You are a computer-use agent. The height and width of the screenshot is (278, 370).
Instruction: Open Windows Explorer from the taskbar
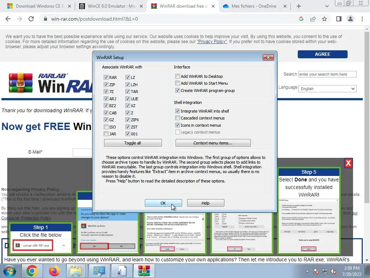[76, 271]
